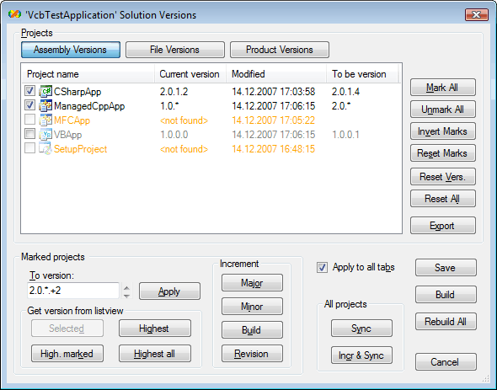The image size is (497, 390).
Task: Uncheck the CSharpApp project checkbox
Action: click(x=29, y=91)
